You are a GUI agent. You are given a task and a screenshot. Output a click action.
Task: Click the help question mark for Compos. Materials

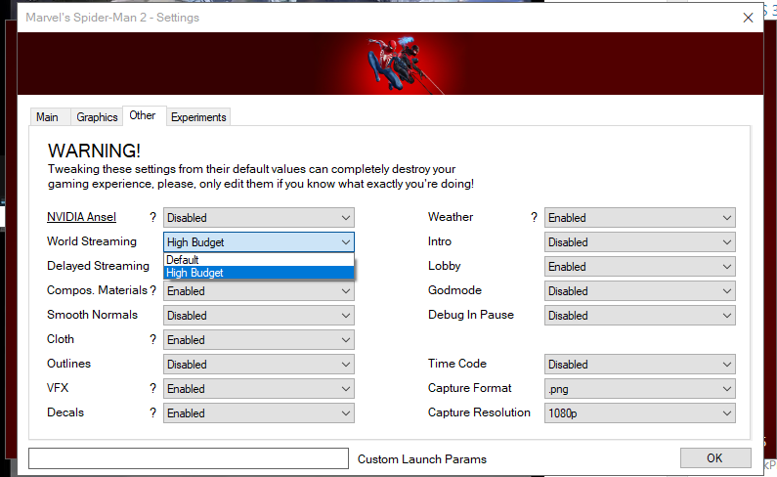point(152,290)
